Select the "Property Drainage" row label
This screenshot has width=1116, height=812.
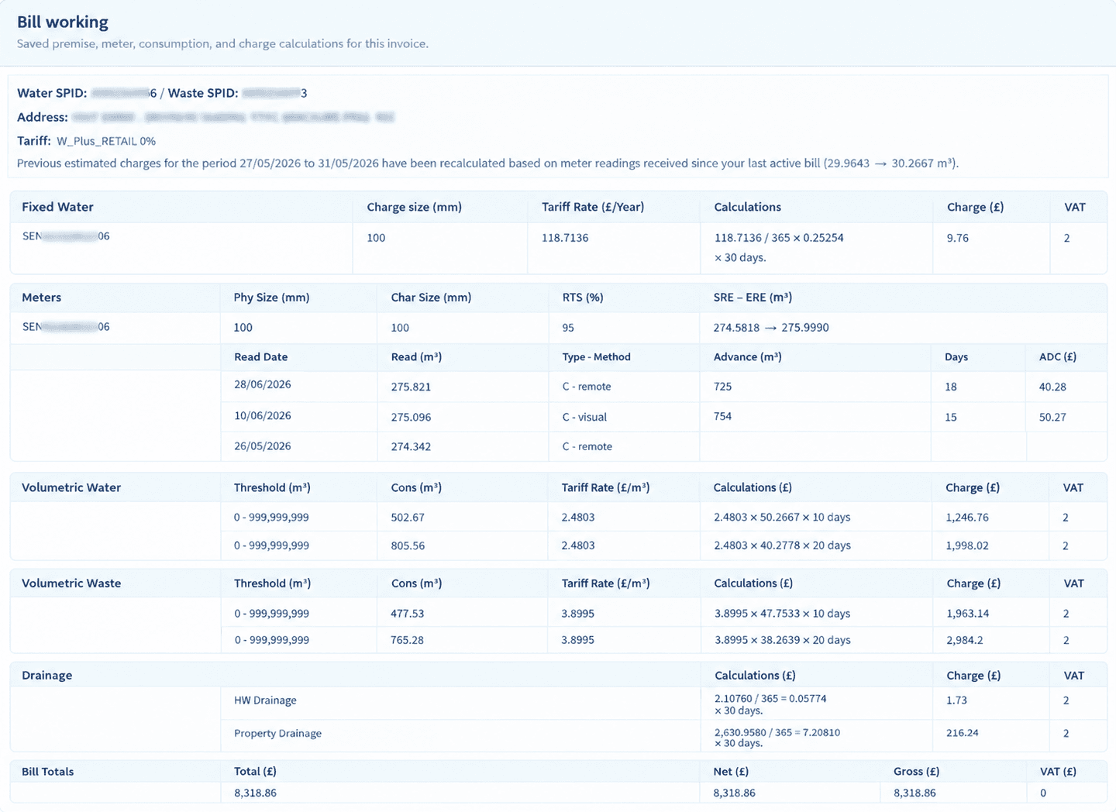(x=277, y=733)
